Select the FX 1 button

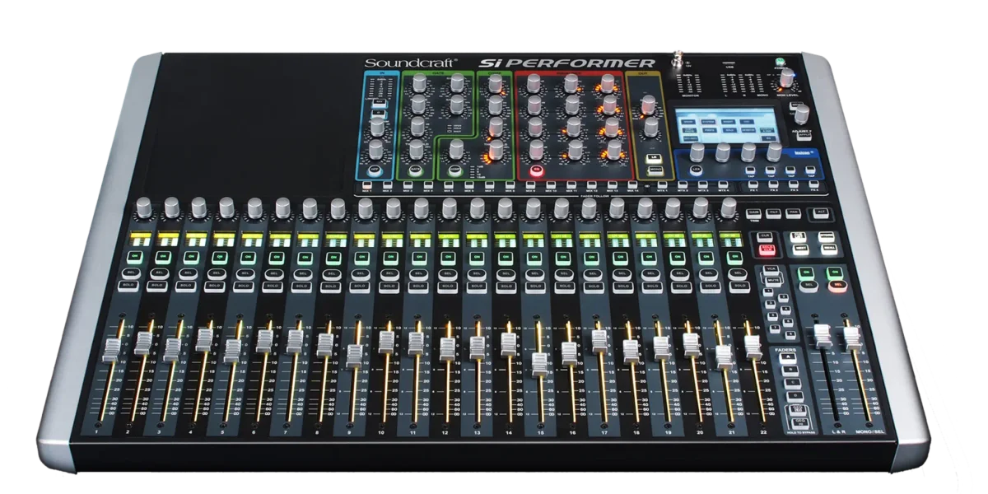tap(752, 186)
